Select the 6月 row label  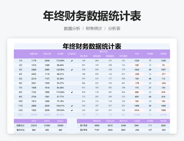pos(21,83)
